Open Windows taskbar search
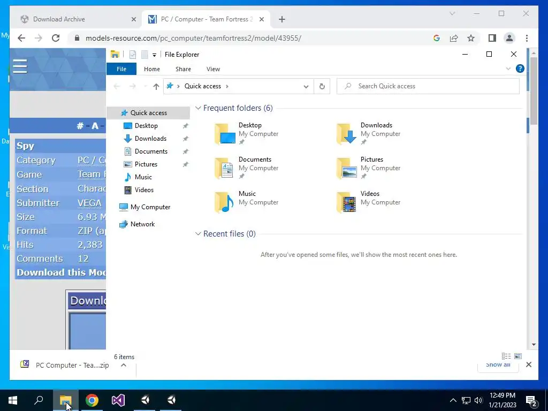This screenshot has width=548, height=411. pos(39,400)
